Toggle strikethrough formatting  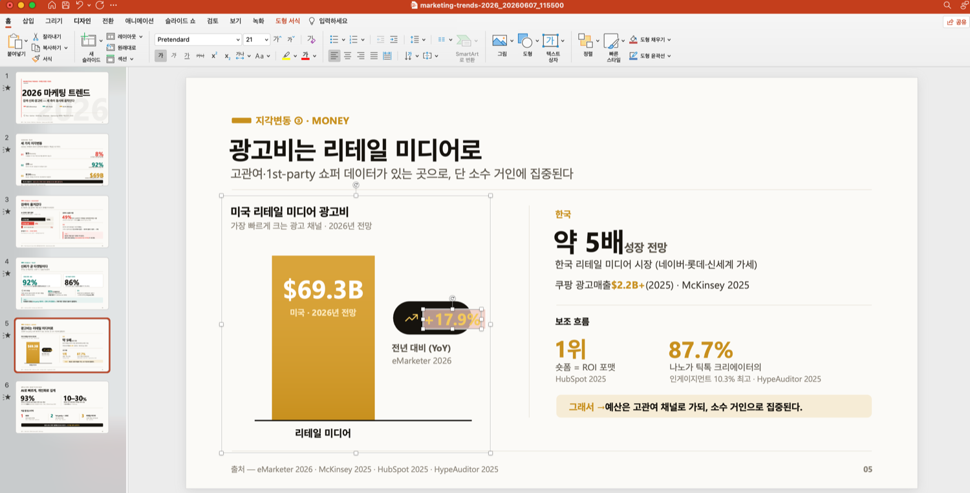[200, 56]
